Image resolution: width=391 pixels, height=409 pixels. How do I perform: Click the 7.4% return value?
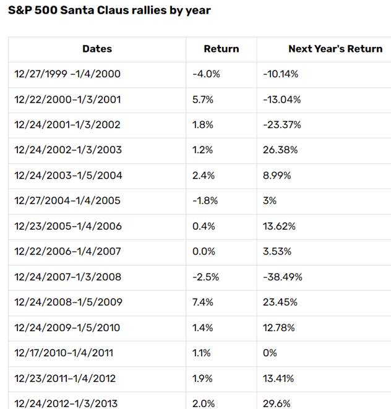click(203, 302)
